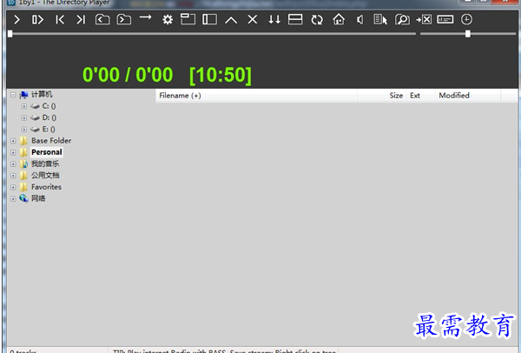The image size is (521, 353).
Task: Click the window layout icon beside gear
Action: pos(188,19)
